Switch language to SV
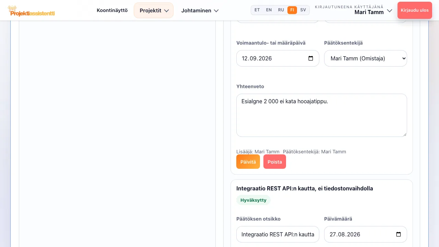 303,10
